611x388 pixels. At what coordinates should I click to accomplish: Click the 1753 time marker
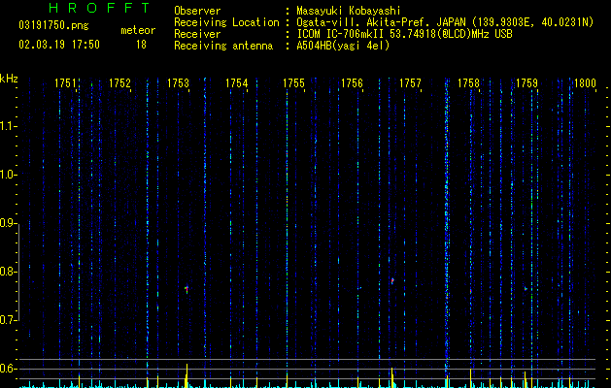click(x=178, y=83)
